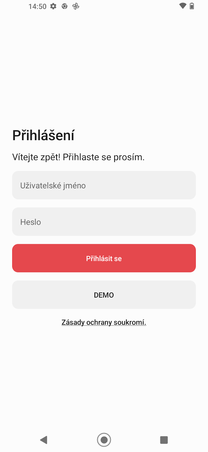Focus the Uživatelské jméno input field

[x=104, y=185]
